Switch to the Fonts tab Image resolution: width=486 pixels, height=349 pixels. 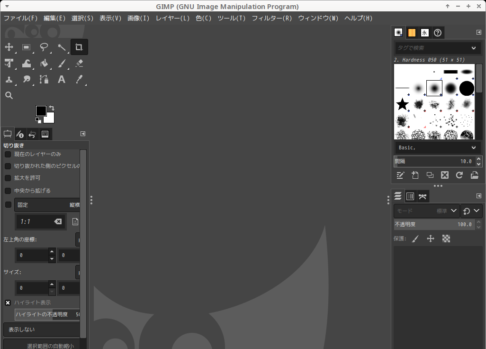click(x=424, y=33)
